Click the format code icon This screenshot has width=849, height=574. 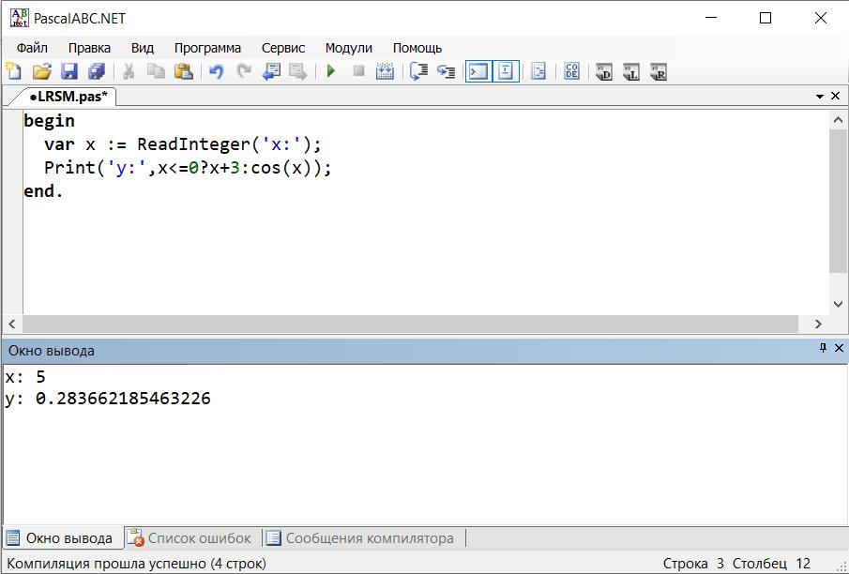pos(538,71)
